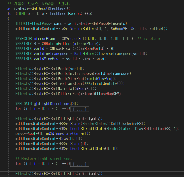The image size is (184, 177).
Task: Click &mRoomVB argument
Action: (x=119, y=29)
